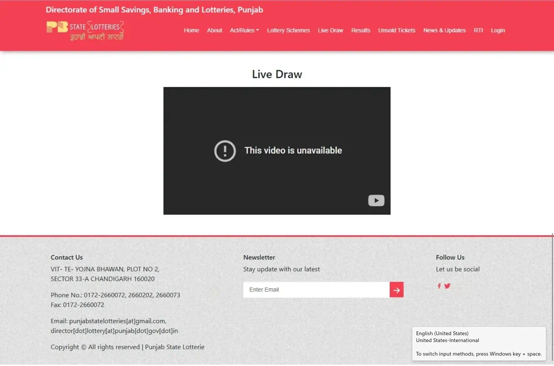
Task: Open the Twitter social icon
Action: click(x=447, y=286)
